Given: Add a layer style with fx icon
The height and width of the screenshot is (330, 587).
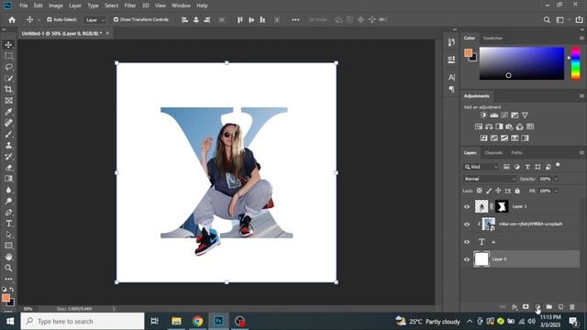Looking at the screenshot, I should [x=515, y=307].
